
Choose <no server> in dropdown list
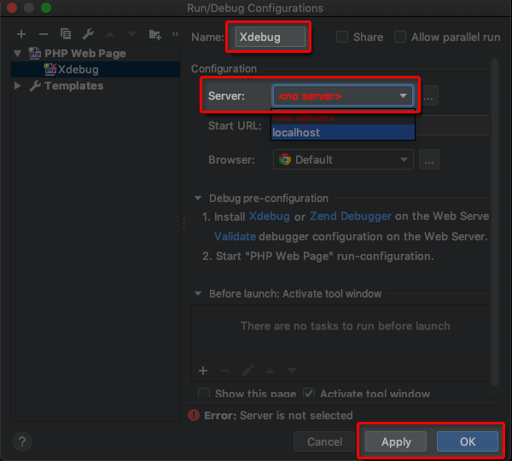point(343,118)
